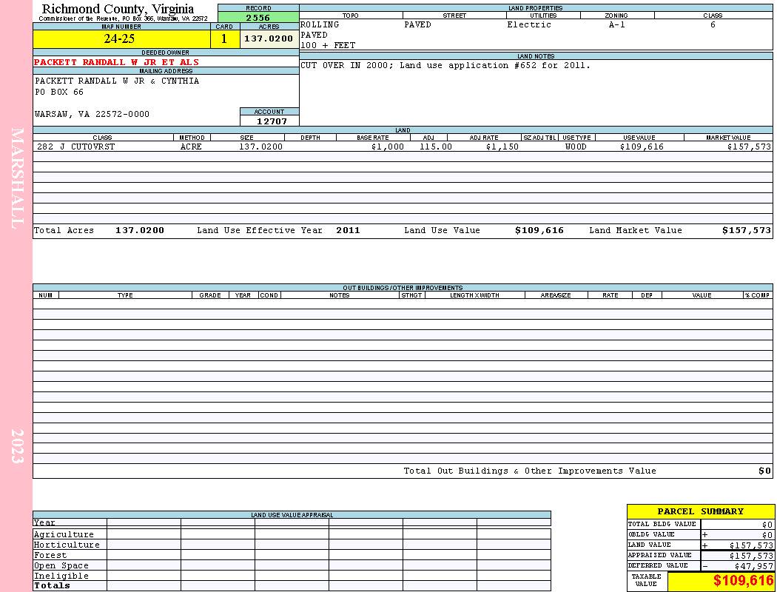Click the AREA/SIZE column header
Image resolution: width=777 pixels, height=592 pixels.
(556, 295)
